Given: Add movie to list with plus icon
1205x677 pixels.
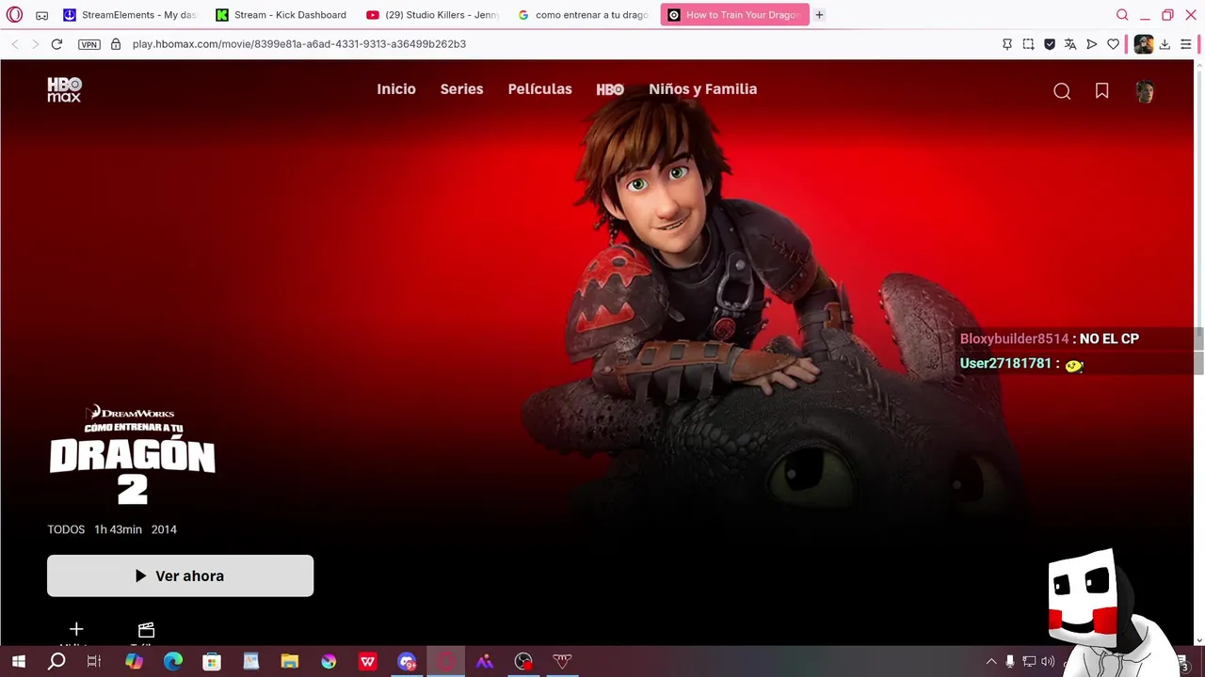Looking at the screenshot, I should pyautogui.click(x=76, y=629).
